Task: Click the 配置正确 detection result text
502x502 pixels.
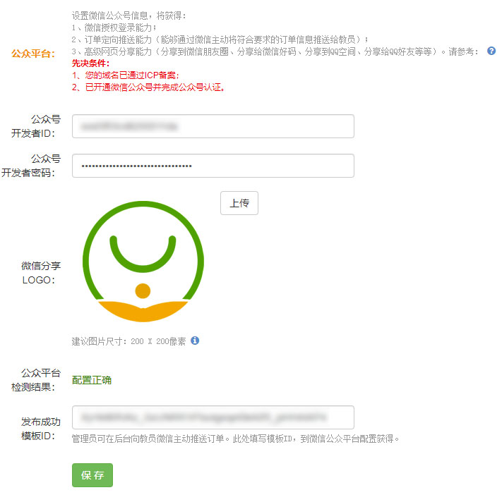Action: pyautogui.click(x=92, y=380)
